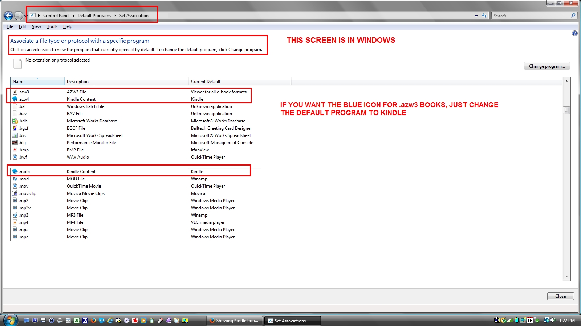Sort the list by the Name column
This screenshot has height=326, width=581.
tap(37, 81)
